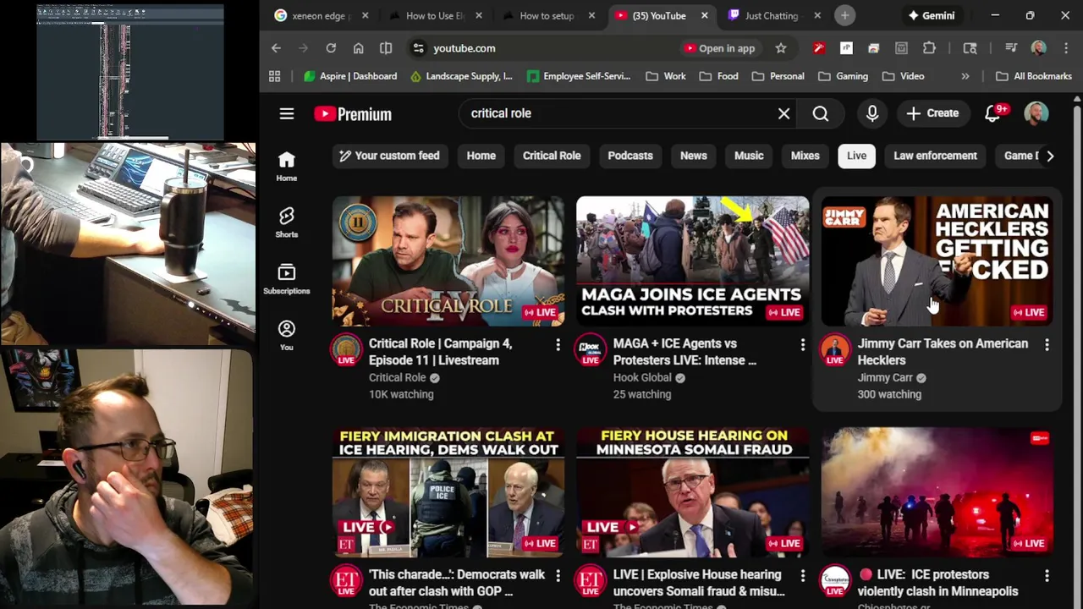Screen dimensions: 1083x609
Task: Expand hidden bookmarks with the double chevron
Action: pyautogui.click(x=965, y=76)
